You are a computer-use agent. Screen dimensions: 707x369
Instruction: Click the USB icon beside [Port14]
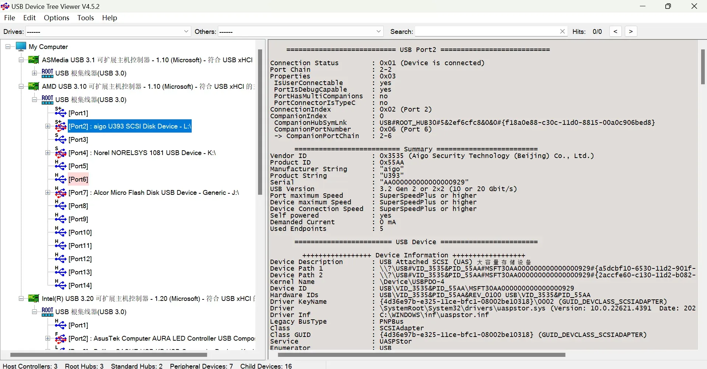(60, 285)
